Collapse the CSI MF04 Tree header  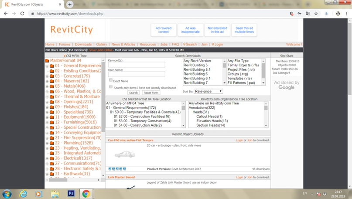point(75,56)
